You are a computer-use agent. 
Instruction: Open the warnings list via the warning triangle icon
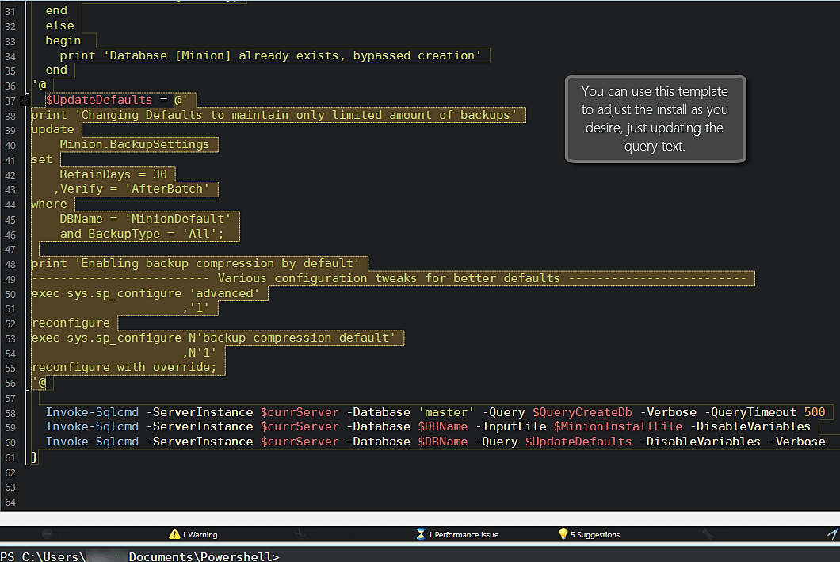(x=174, y=533)
